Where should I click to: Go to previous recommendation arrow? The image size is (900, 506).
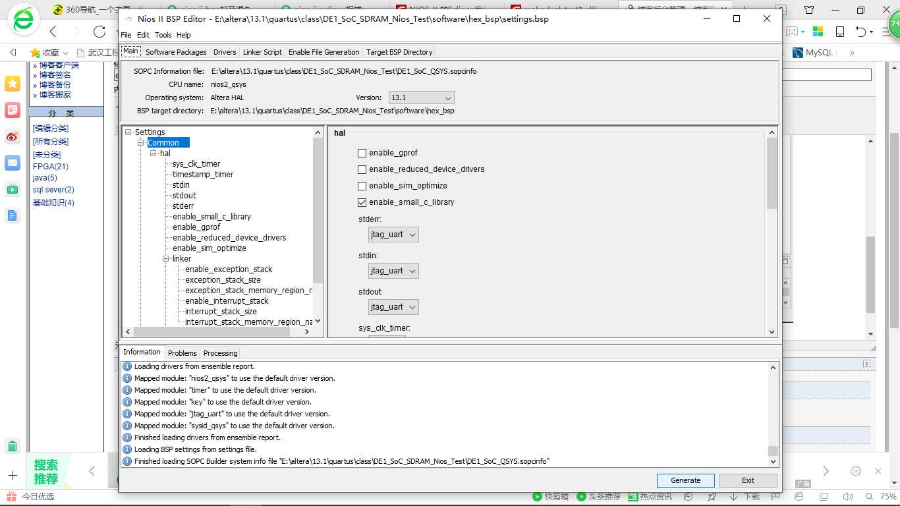[x=92, y=470]
